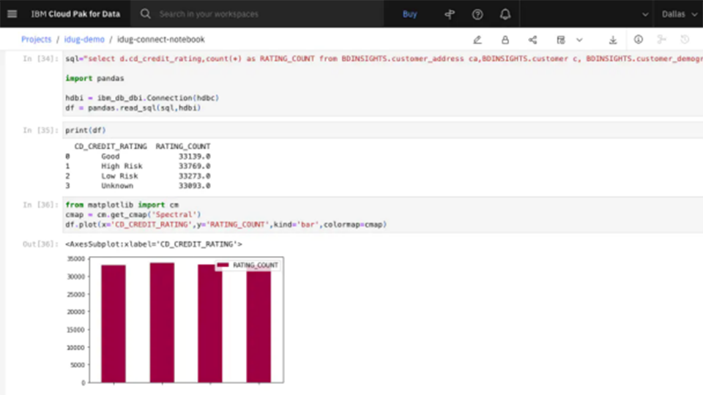Image resolution: width=703 pixels, height=395 pixels.
Task: Click IBM Cloud Pak for Data title
Action: pos(75,14)
